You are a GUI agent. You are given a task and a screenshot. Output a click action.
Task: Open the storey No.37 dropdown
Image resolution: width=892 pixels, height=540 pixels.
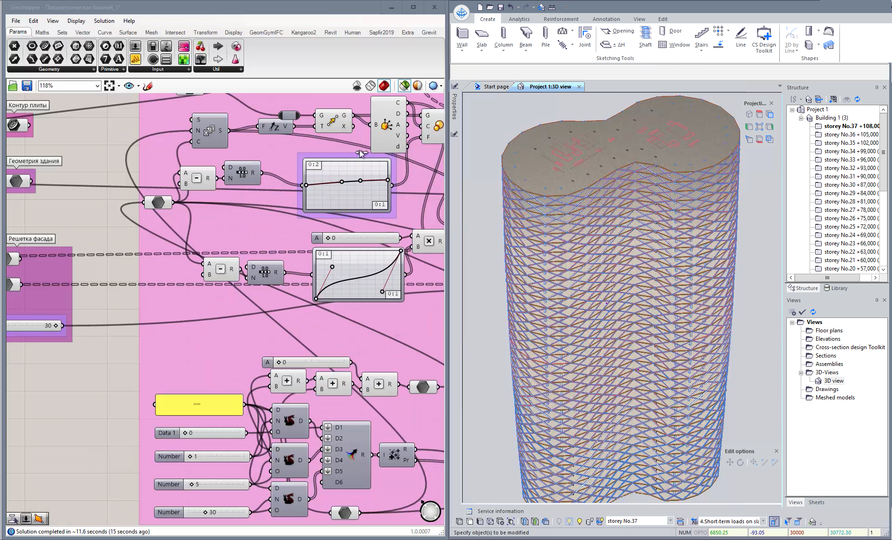coord(670,521)
